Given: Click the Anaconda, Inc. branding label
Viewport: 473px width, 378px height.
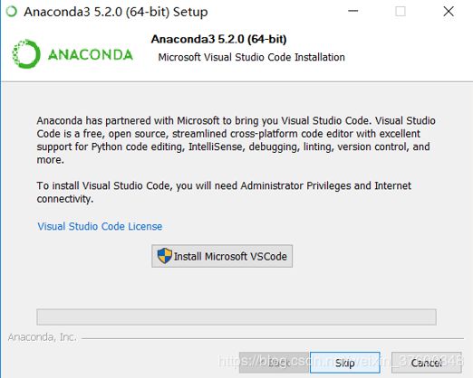Looking at the screenshot, I should [43, 337].
